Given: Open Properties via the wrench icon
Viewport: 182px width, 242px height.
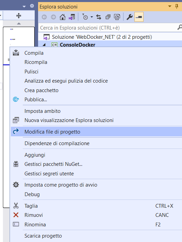Looking at the screenshot, I should tap(130, 17).
